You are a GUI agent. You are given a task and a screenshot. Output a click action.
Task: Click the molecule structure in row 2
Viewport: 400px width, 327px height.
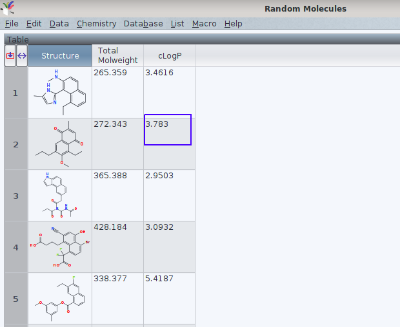tap(60, 144)
